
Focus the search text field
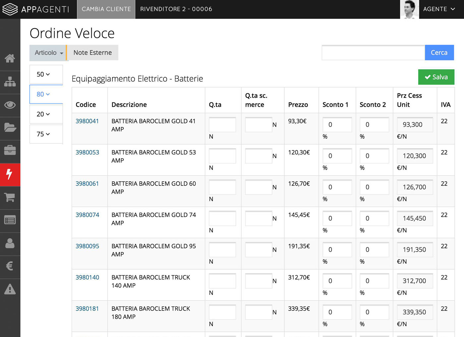(x=373, y=53)
